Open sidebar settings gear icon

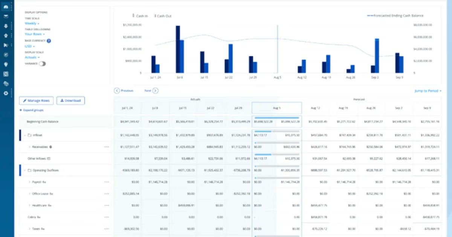click(x=5, y=93)
